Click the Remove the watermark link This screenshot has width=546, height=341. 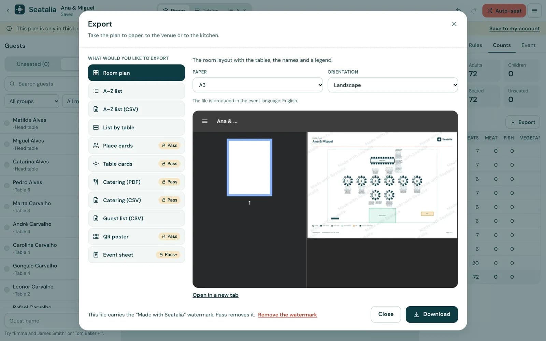click(x=287, y=315)
